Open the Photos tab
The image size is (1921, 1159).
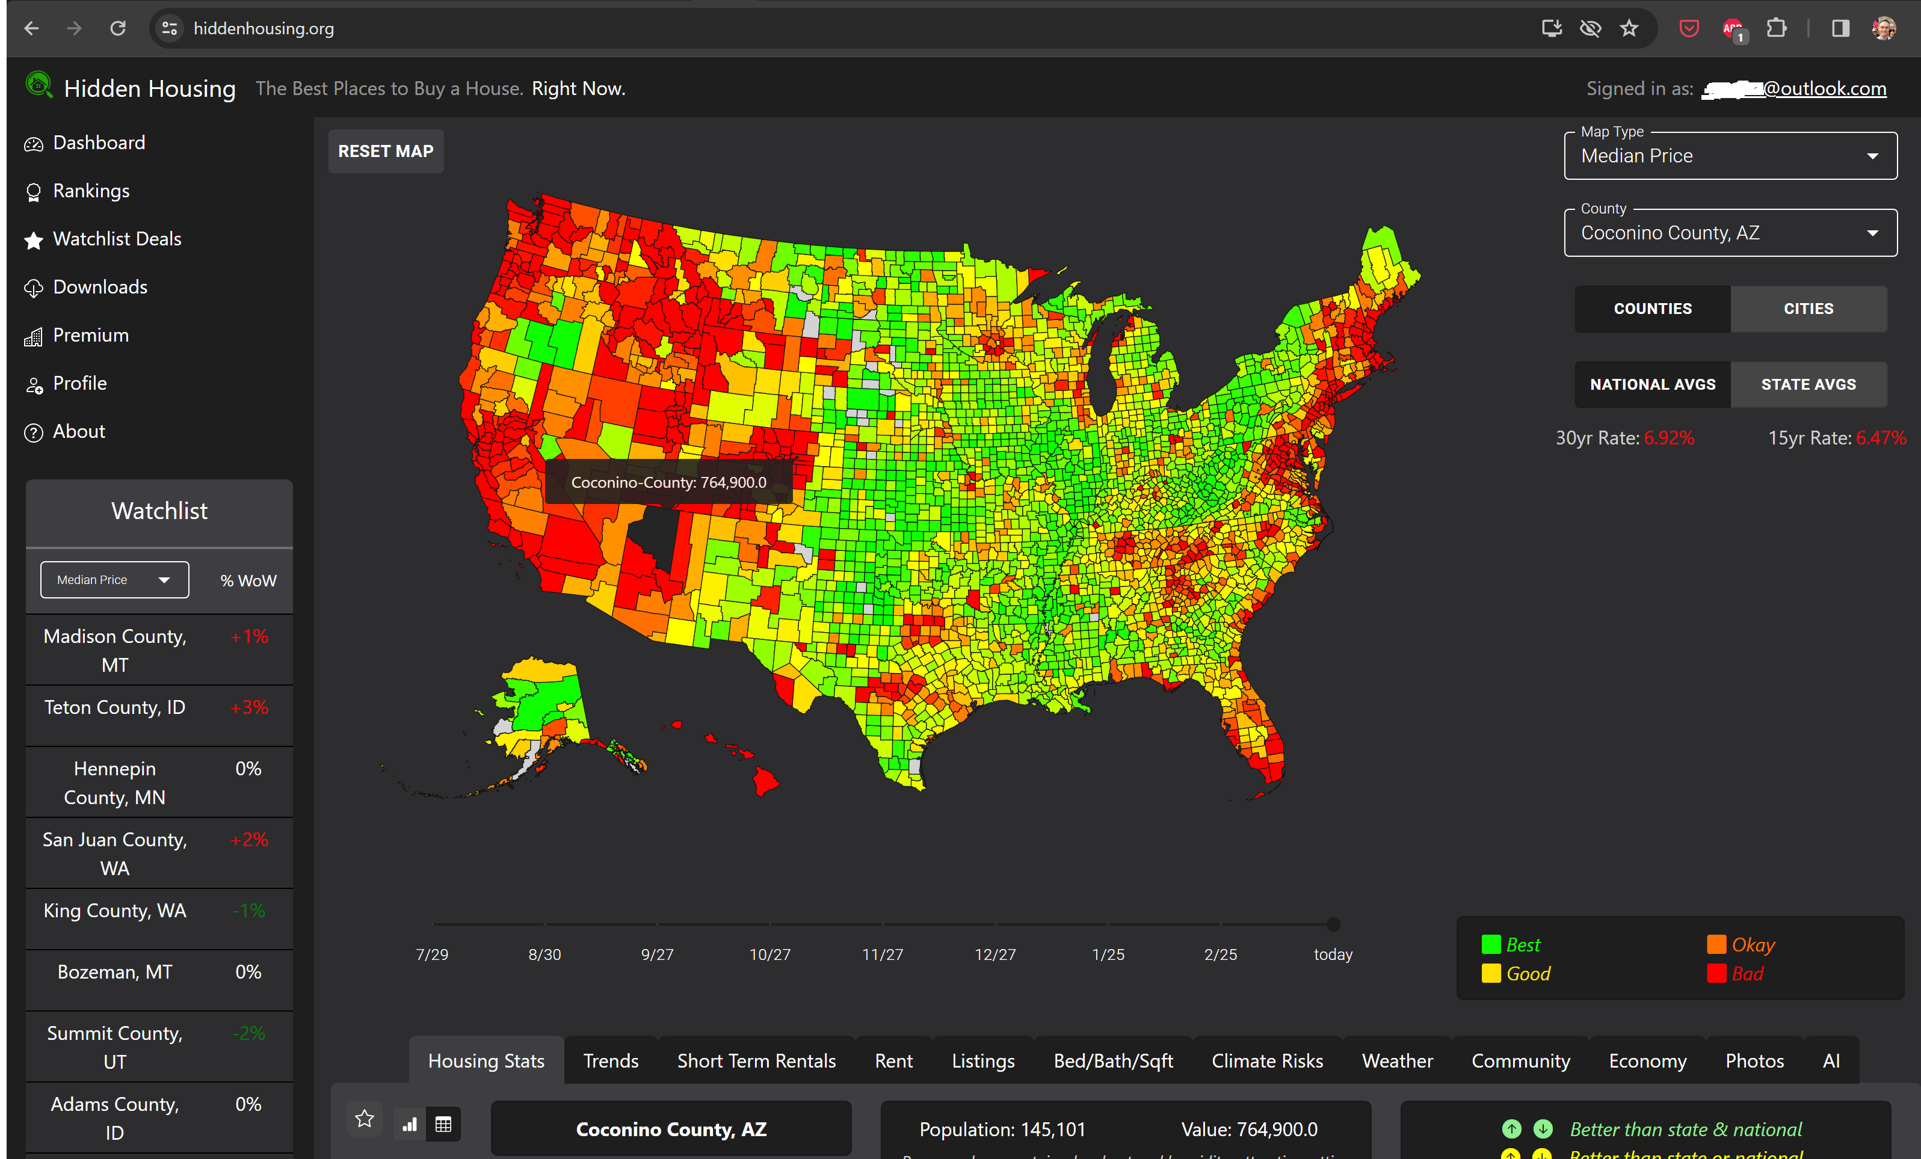pyautogui.click(x=1755, y=1061)
